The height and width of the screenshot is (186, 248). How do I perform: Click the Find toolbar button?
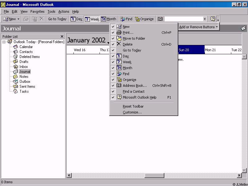tap(126, 19)
